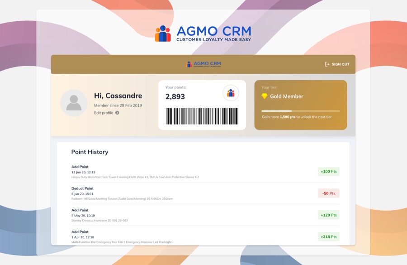Click the '1 Apr 20, 17:38' date
This screenshot has height=265, width=407.
[x=83, y=237]
